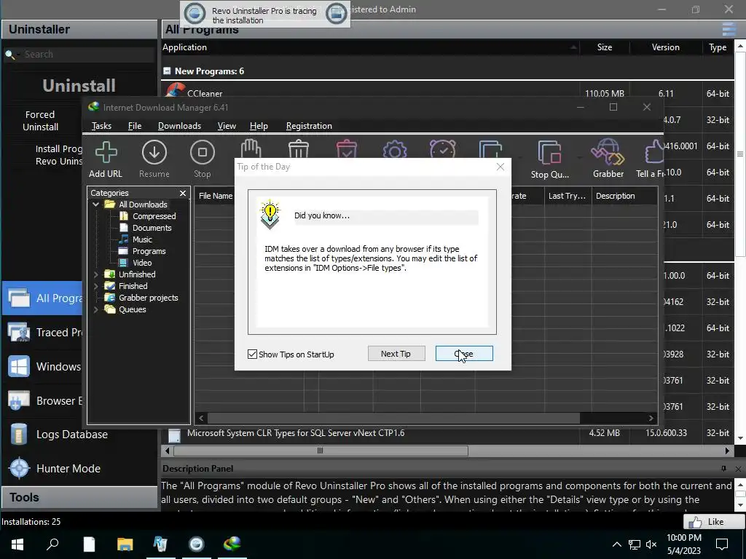Open taskbar search magnifier

(52, 544)
